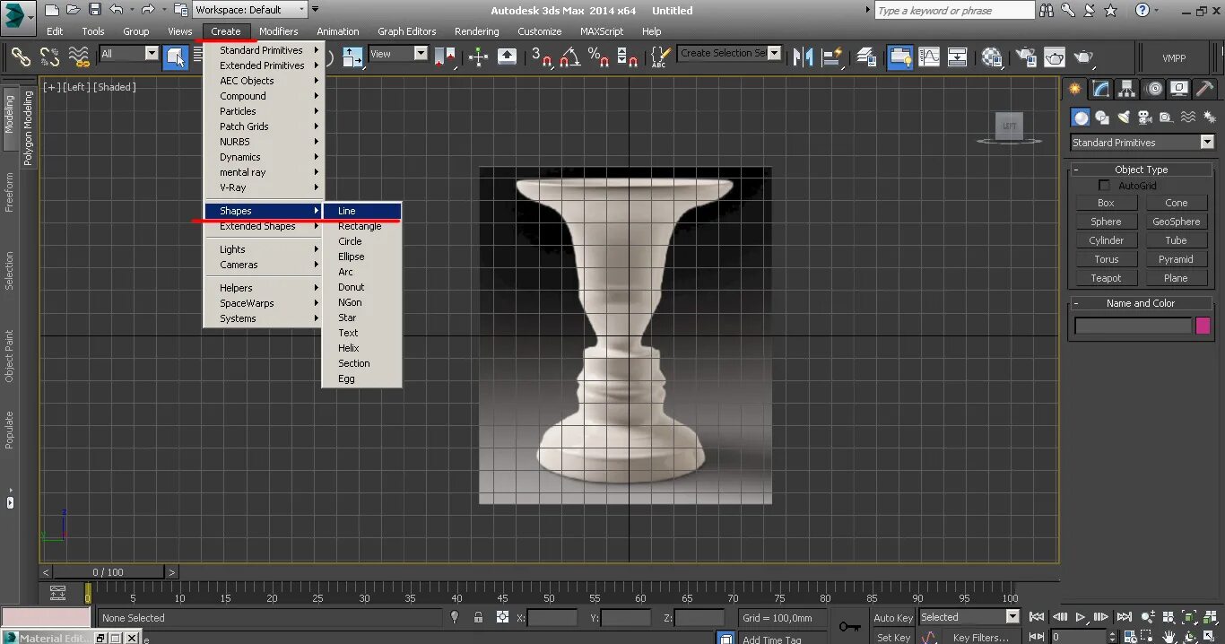Click the object name input field
The width and height of the screenshot is (1225, 644).
pyautogui.click(x=1133, y=326)
